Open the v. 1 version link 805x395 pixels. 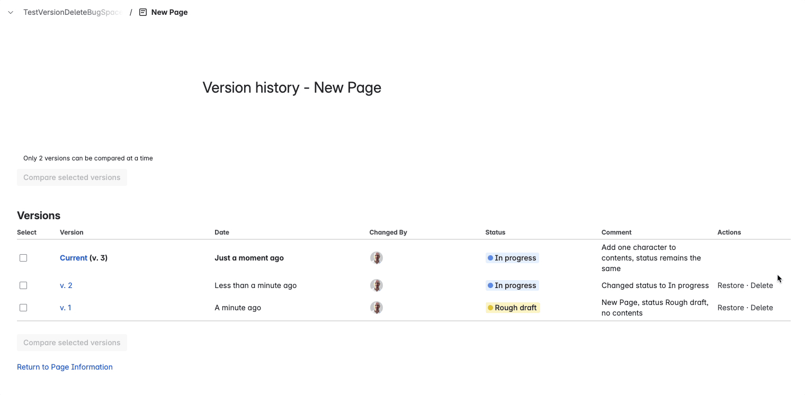66,308
